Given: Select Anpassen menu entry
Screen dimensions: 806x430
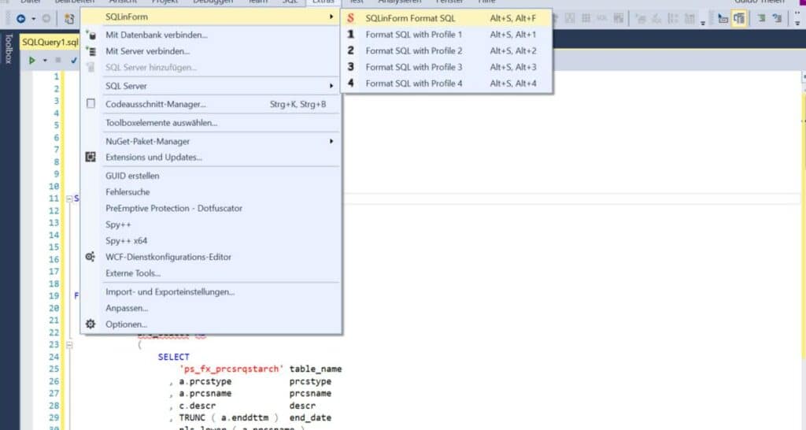Looking at the screenshot, I should [211, 308].
